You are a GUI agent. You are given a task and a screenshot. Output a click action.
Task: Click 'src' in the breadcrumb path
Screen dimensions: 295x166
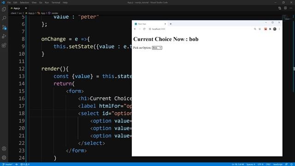point(20,13)
